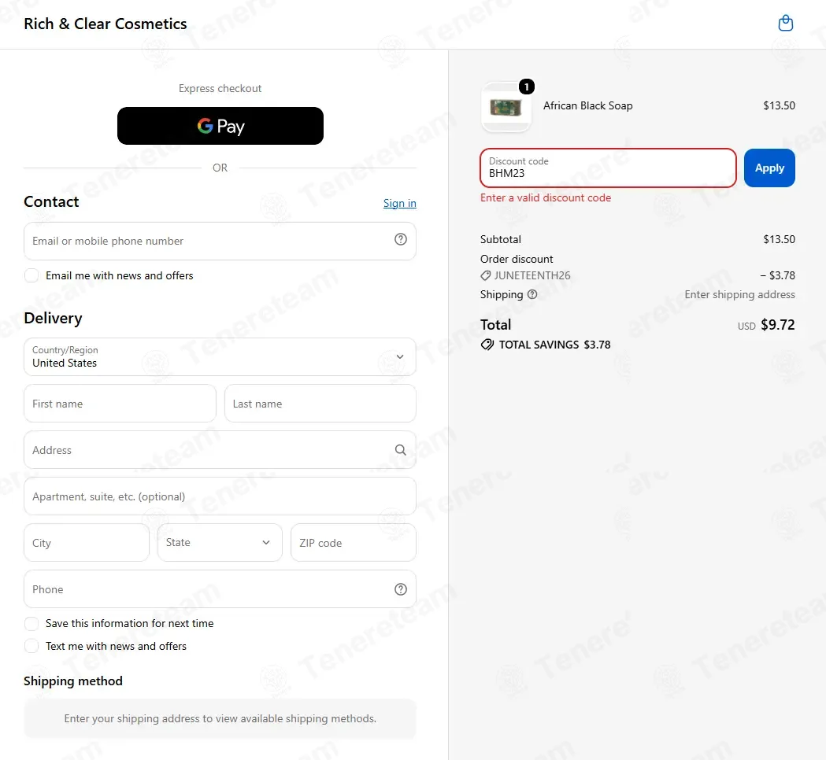826x760 pixels.
Task: Focus the Apartment, suite, etc. field
Action: pos(220,496)
